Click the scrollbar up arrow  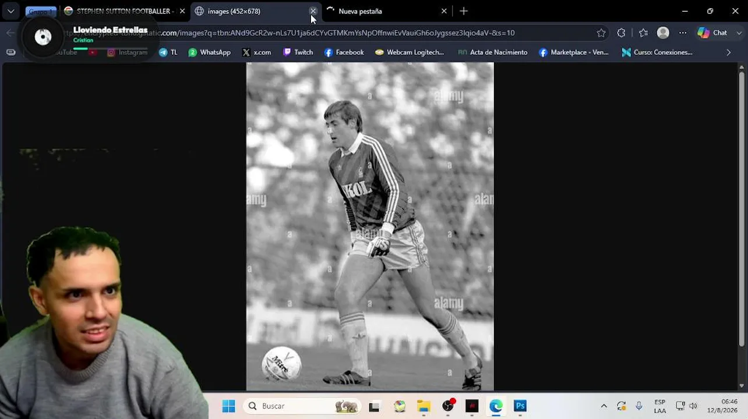coord(742,67)
